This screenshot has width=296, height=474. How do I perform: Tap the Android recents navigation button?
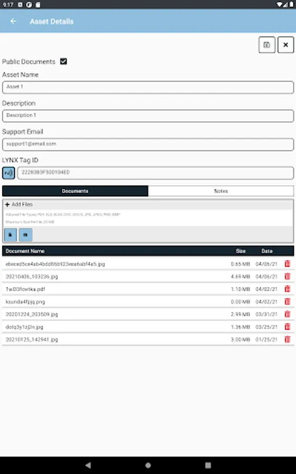click(x=208, y=465)
